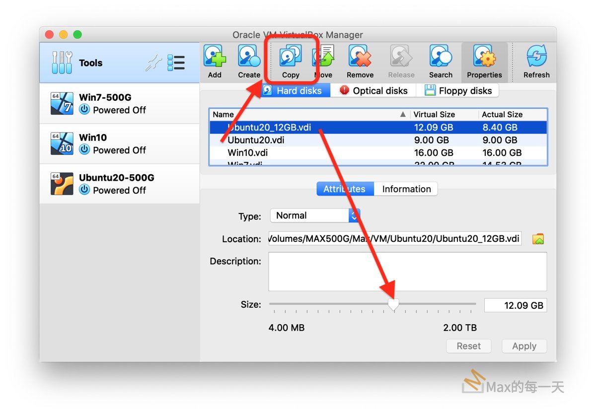Image resolution: width=596 pixels, height=414 pixels.
Task: Open the Type dropdown set to Normal
Action: click(x=315, y=215)
